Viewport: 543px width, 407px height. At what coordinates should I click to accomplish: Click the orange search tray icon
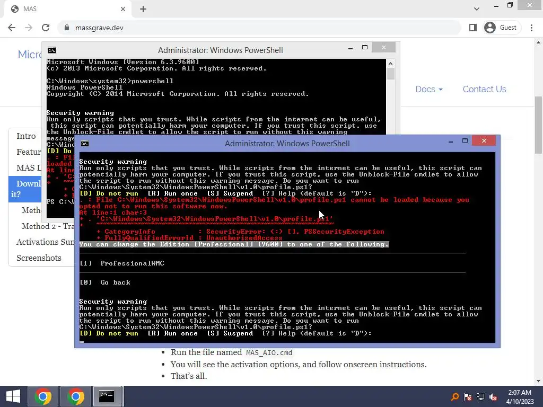point(454,397)
